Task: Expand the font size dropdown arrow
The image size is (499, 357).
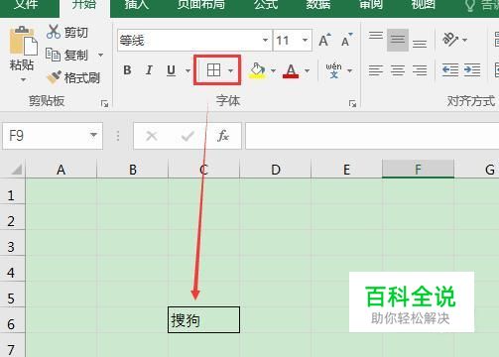Action: pyautogui.click(x=305, y=41)
